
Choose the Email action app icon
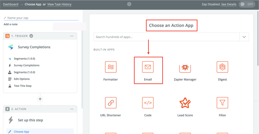coord(148,67)
